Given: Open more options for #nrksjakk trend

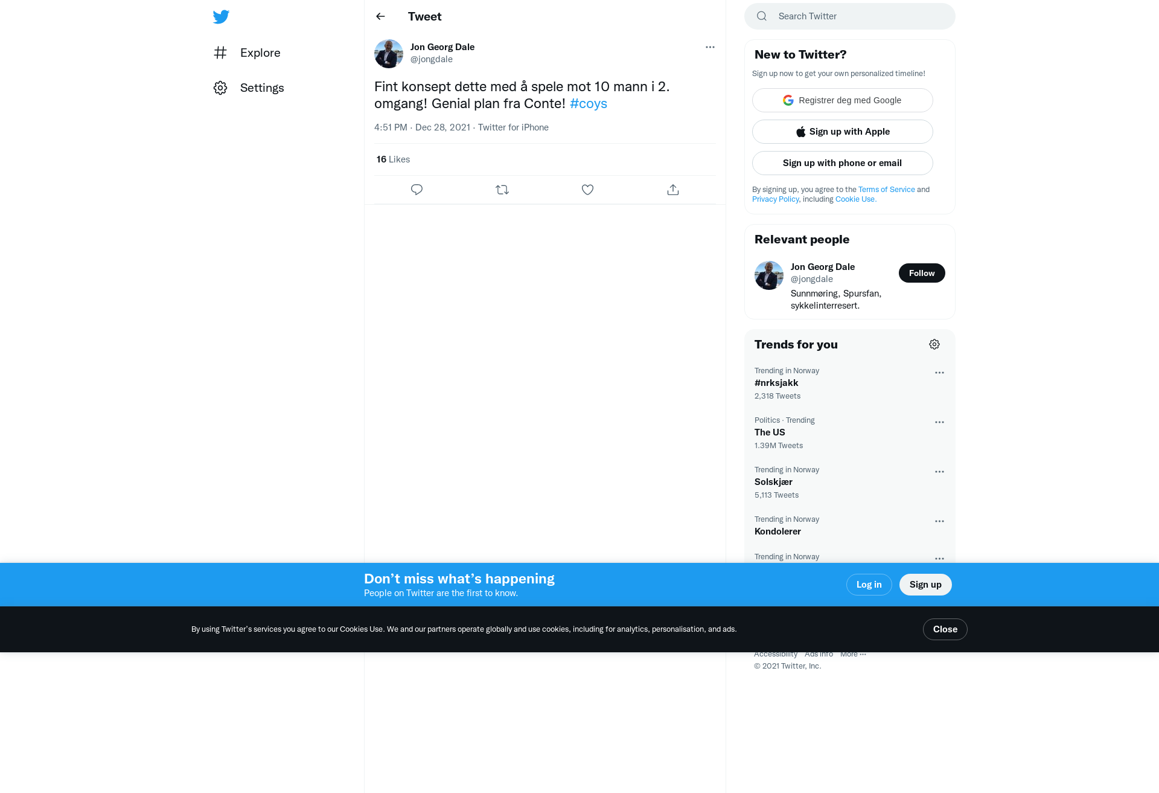Looking at the screenshot, I should [x=939, y=373].
